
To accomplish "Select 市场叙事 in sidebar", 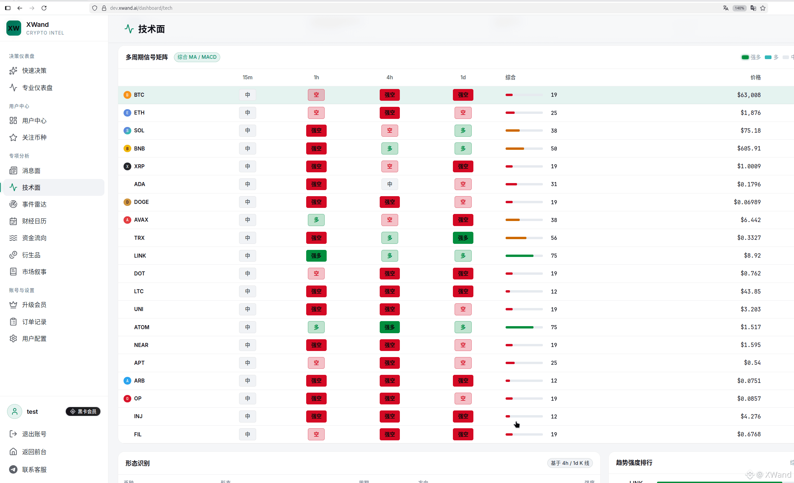I will [x=54, y=272].
